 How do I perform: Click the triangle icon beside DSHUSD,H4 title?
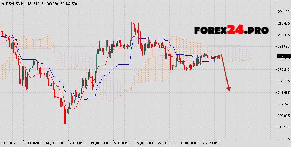click(x=4, y=3)
